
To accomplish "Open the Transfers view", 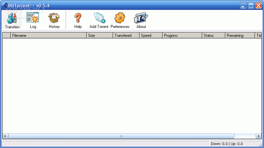I will pyautogui.click(x=12, y=20).
